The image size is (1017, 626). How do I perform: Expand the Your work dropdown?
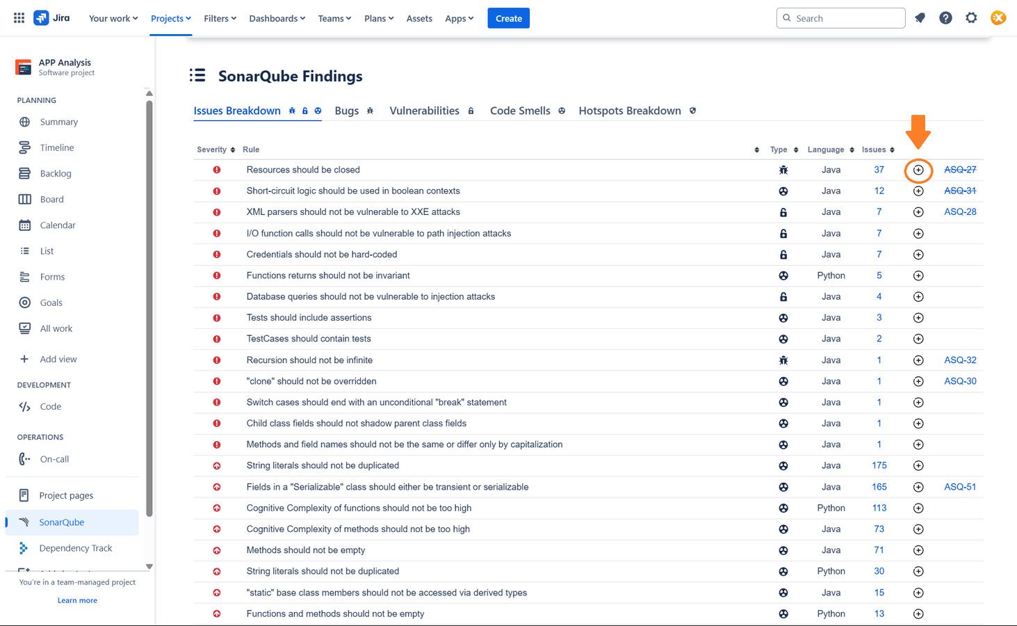tap(113, 18)
